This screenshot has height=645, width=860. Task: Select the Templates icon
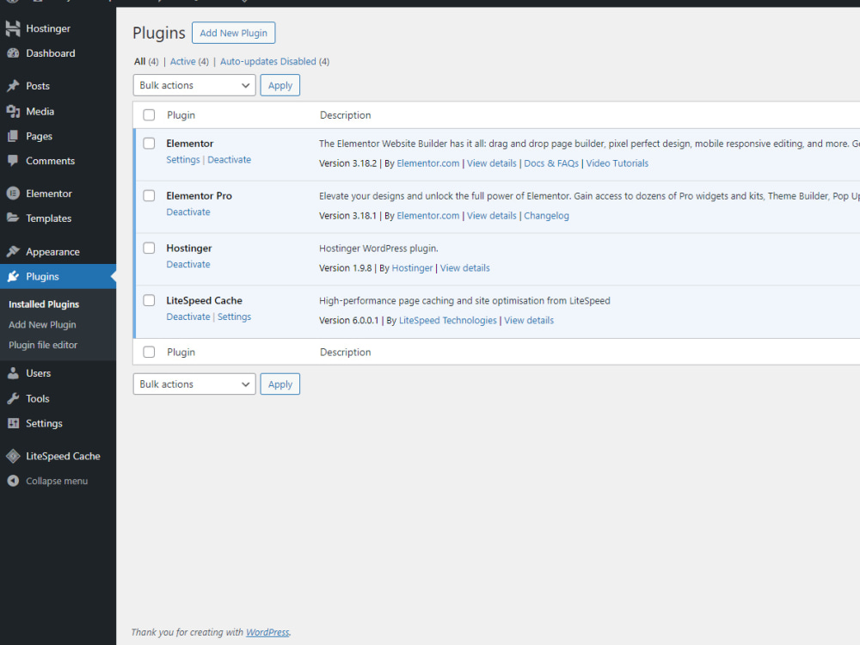(x=12, y=218)
